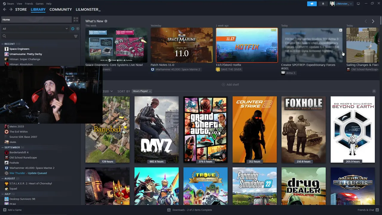Image resolution: width=382 pixels, height=215 pixels.
Task: Switch to the LIBRARY tab
Action: (38, 10)
